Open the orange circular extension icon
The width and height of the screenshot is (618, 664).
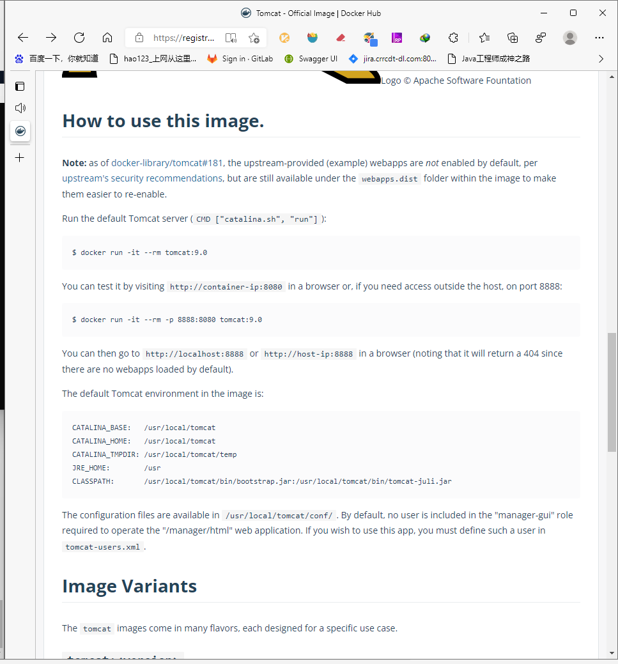(284, 38)
